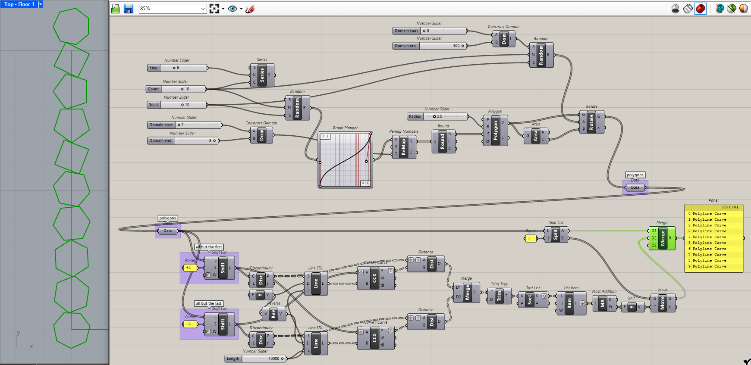
Task: Open the 85% zoom level combo box
Action: 173,9
